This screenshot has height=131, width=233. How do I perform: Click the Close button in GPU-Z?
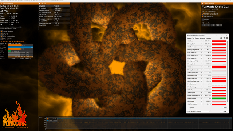pos(224,111)
